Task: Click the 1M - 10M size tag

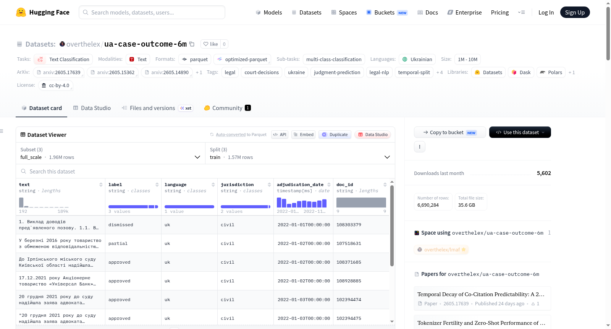Action: 467,59
